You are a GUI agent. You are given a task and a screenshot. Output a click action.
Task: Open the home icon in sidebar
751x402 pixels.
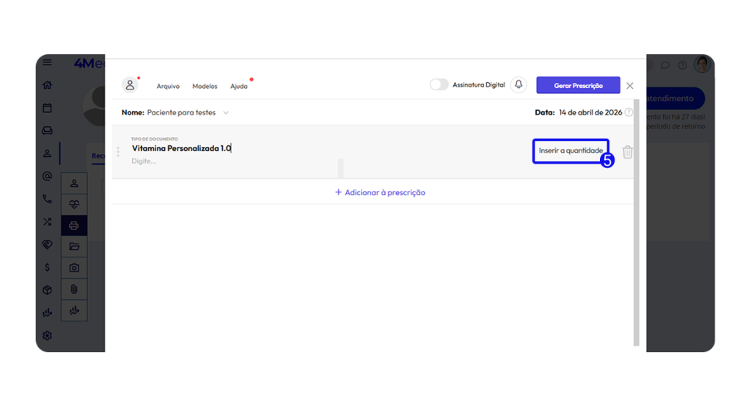tap(48, 85)
